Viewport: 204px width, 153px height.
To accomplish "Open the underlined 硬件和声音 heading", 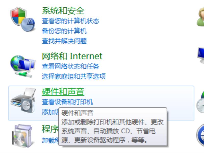I will click(x=63, y=92).
